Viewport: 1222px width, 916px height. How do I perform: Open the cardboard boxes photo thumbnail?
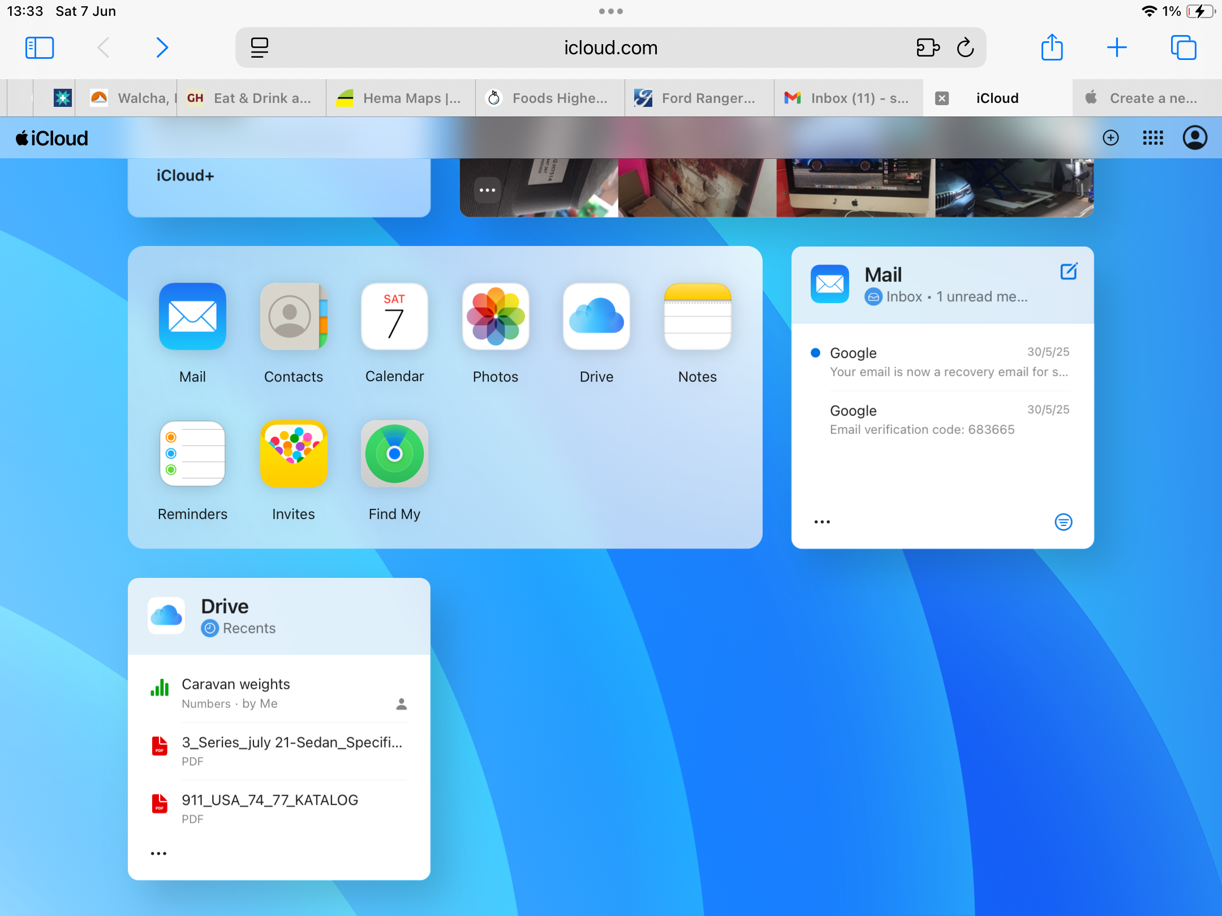pyautogui.click(x=697, y=188)
